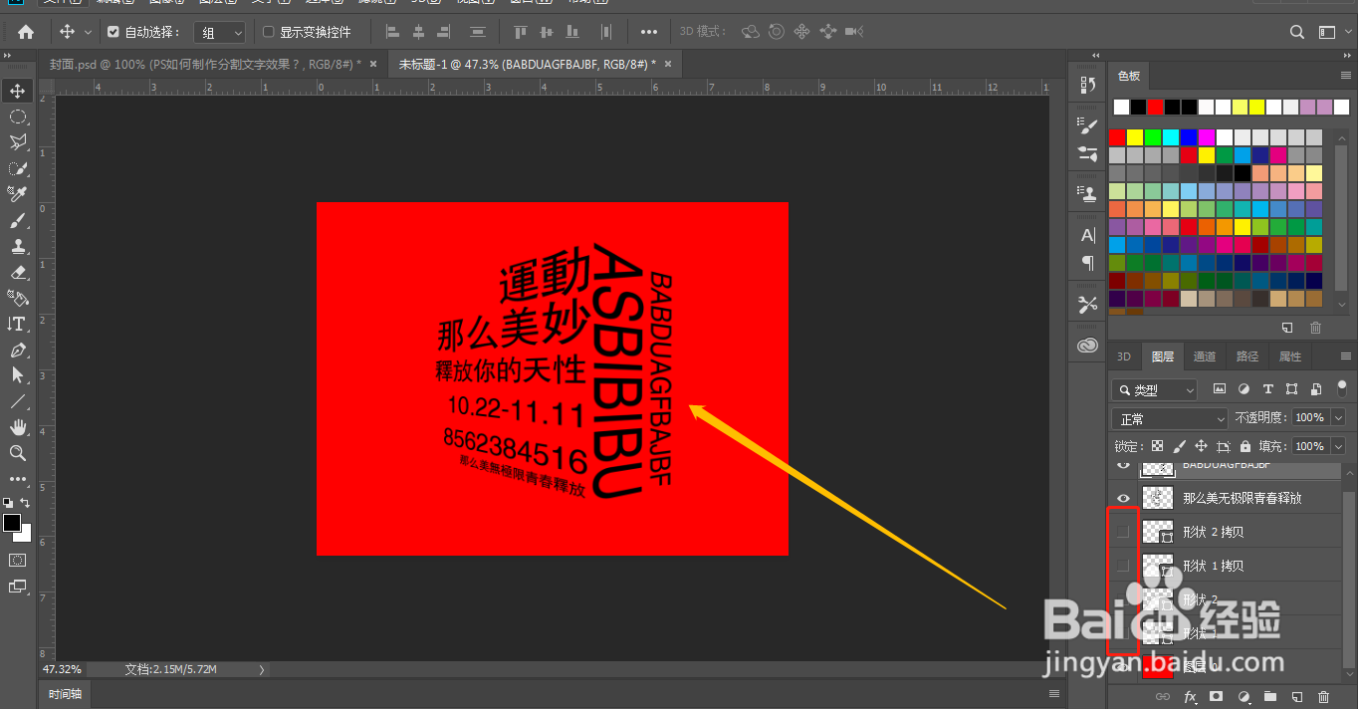This screenshot has width=1358, height=709.
Task: Expand the status bar info arrow
Action: [x=262, y=669]
